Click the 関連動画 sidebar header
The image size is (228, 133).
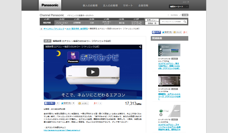(x=170, y=38)
